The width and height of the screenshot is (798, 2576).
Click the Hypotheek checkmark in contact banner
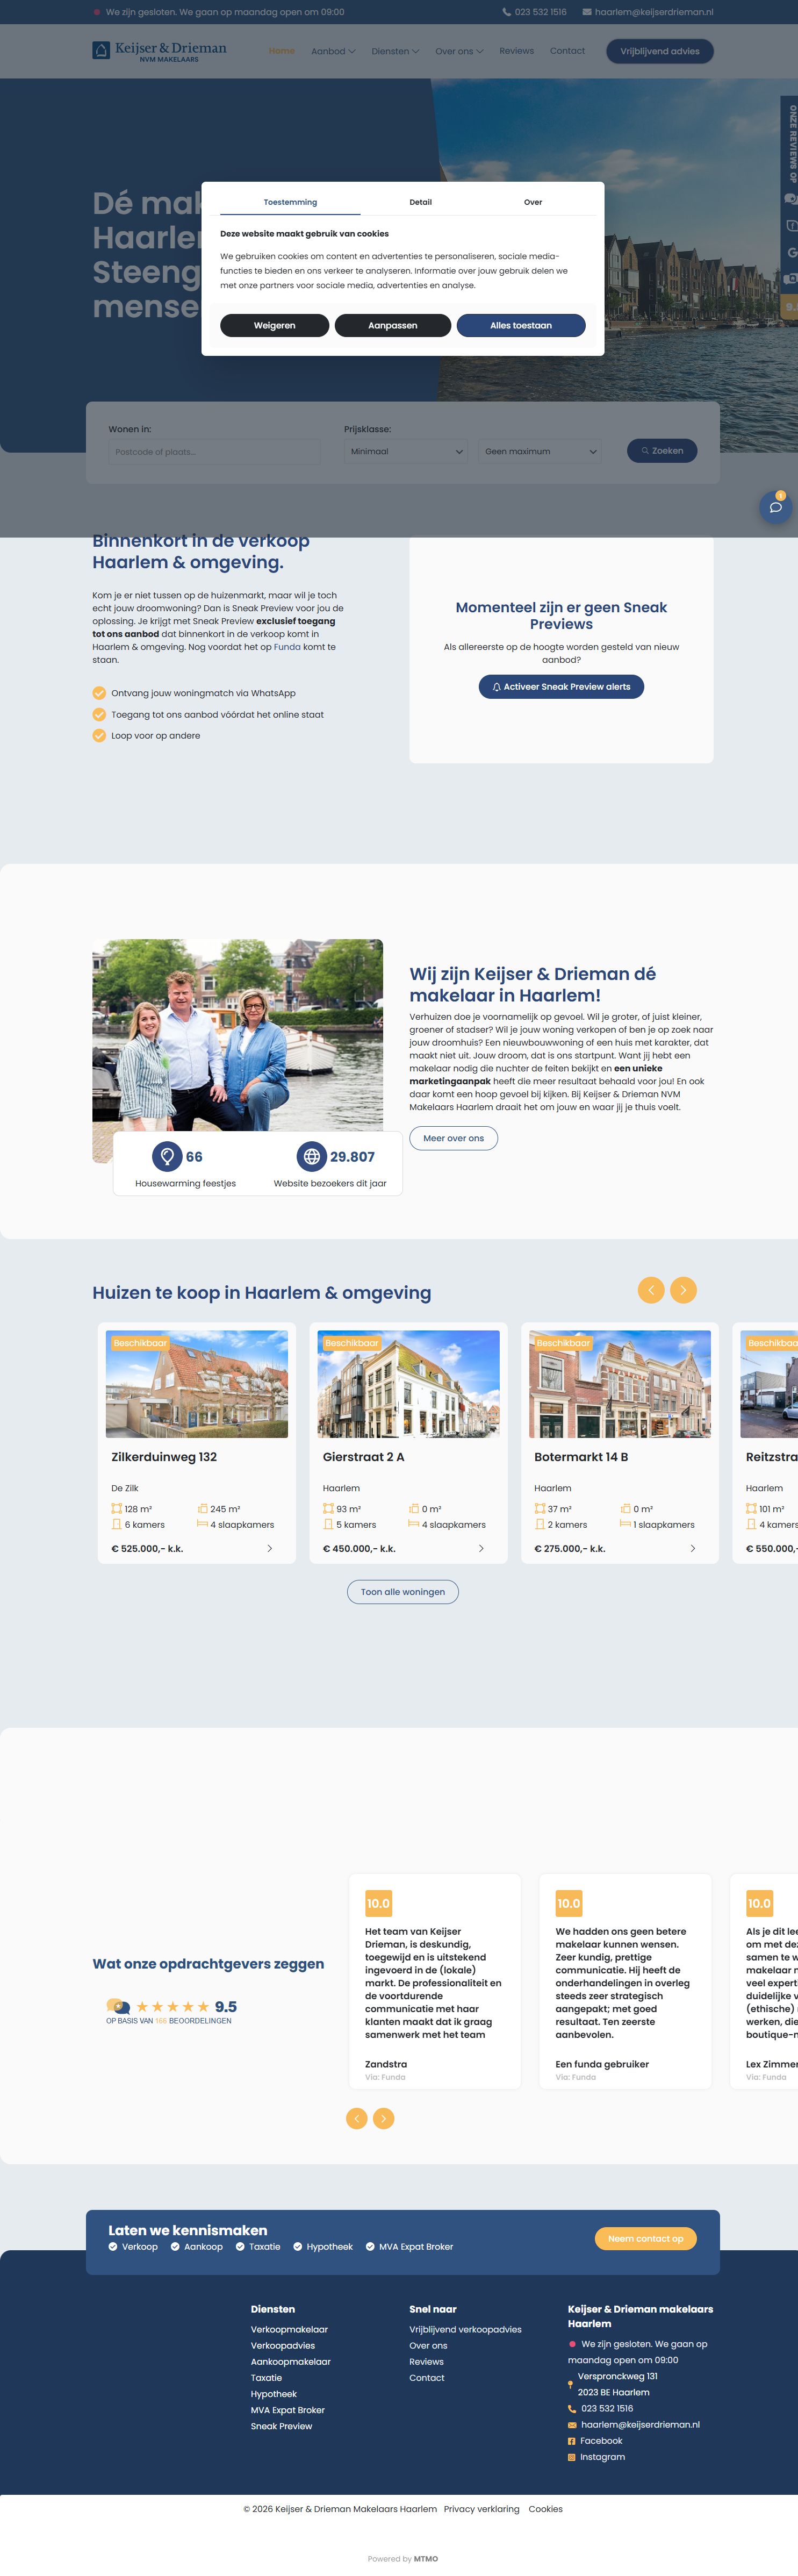point(298,2247)
